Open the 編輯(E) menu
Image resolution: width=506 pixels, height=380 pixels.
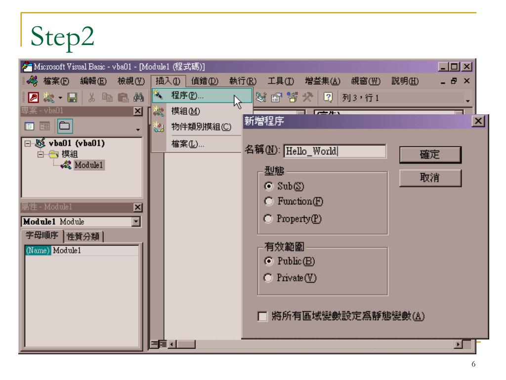[93, 81]
